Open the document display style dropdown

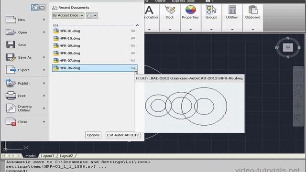point(92,15)
